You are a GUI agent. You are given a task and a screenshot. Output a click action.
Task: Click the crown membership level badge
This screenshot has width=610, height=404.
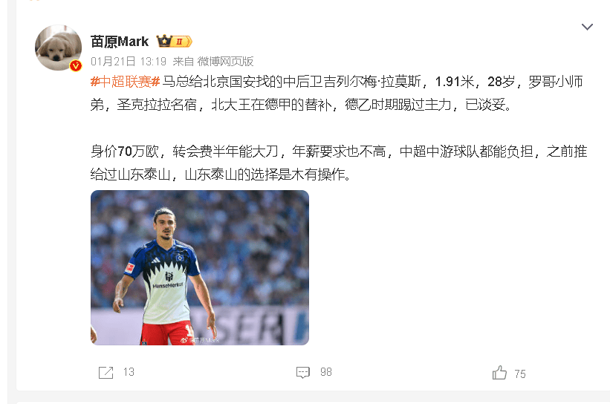coord(164,41)
